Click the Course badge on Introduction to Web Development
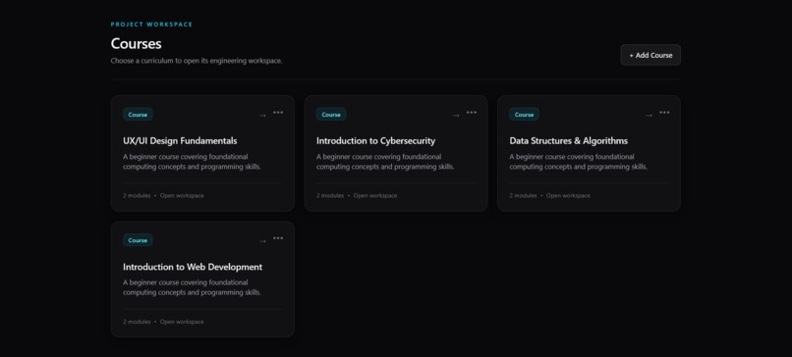Screen dimensions: 792x357 138,240
